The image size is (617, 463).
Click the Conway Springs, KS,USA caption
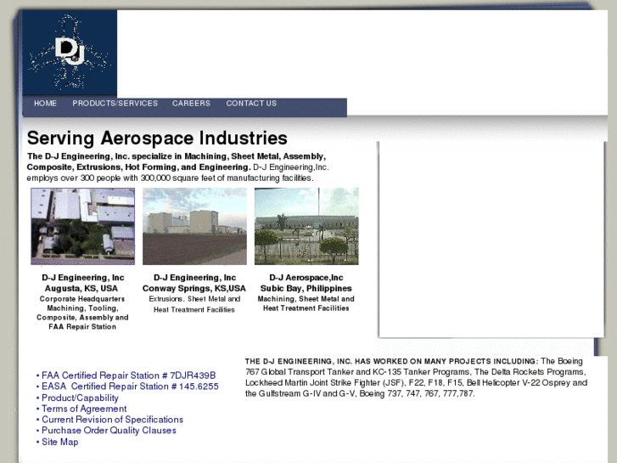click(x=194, y=289)
